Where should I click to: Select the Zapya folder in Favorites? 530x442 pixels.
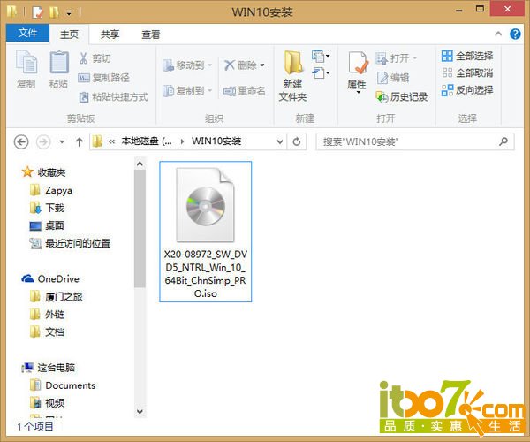[51, 190]
